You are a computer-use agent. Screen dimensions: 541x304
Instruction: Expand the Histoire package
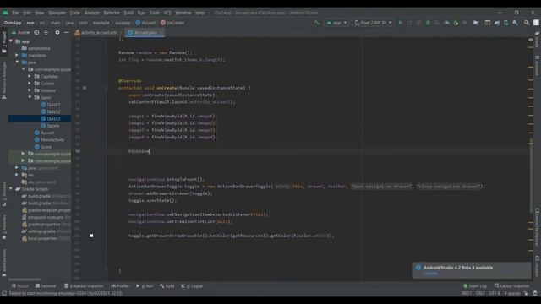[x=30, y=90]
